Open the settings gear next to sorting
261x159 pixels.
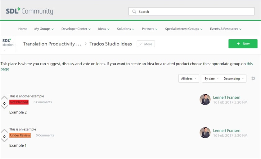[253, 78]
